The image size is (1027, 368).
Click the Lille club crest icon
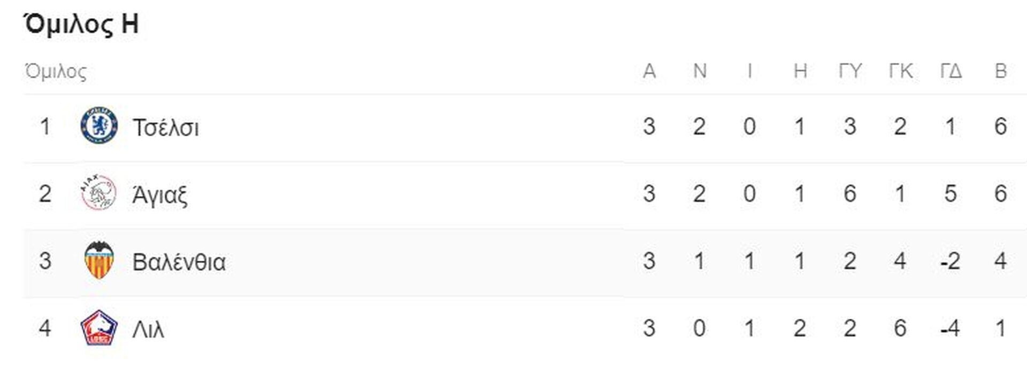[99, 327]
